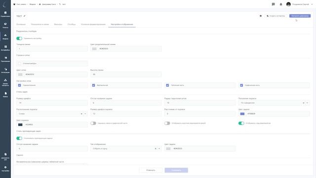Open the Настройки gear in sidebar
316x178 pixels.
click(x=5, y=169)
